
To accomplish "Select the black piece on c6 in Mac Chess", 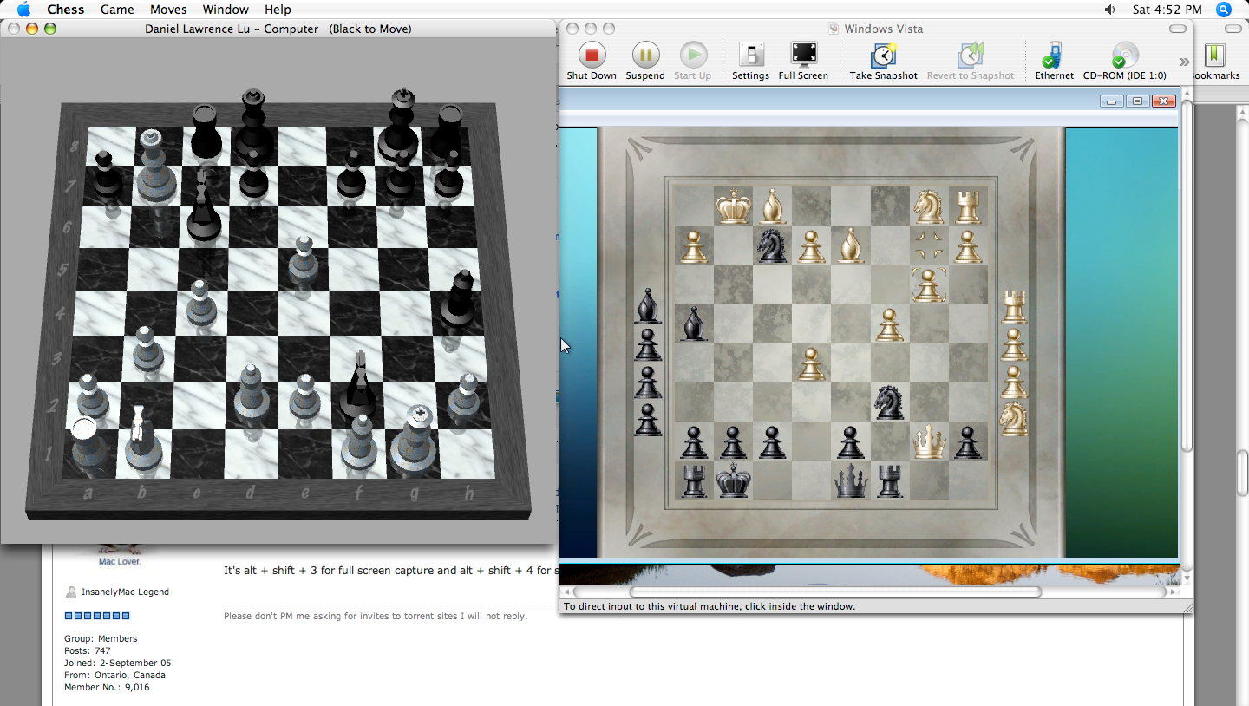I will pyautogui.click(x=203, y=206).
